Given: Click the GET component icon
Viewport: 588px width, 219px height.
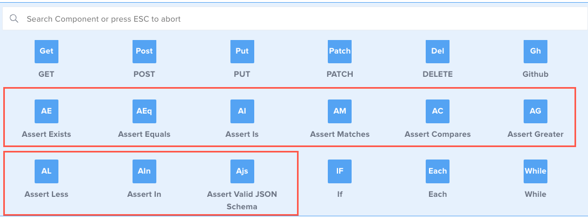Looking at the screenshot, I should [x=47, y=51].
